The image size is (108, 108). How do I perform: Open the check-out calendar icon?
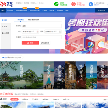(60, 31)
